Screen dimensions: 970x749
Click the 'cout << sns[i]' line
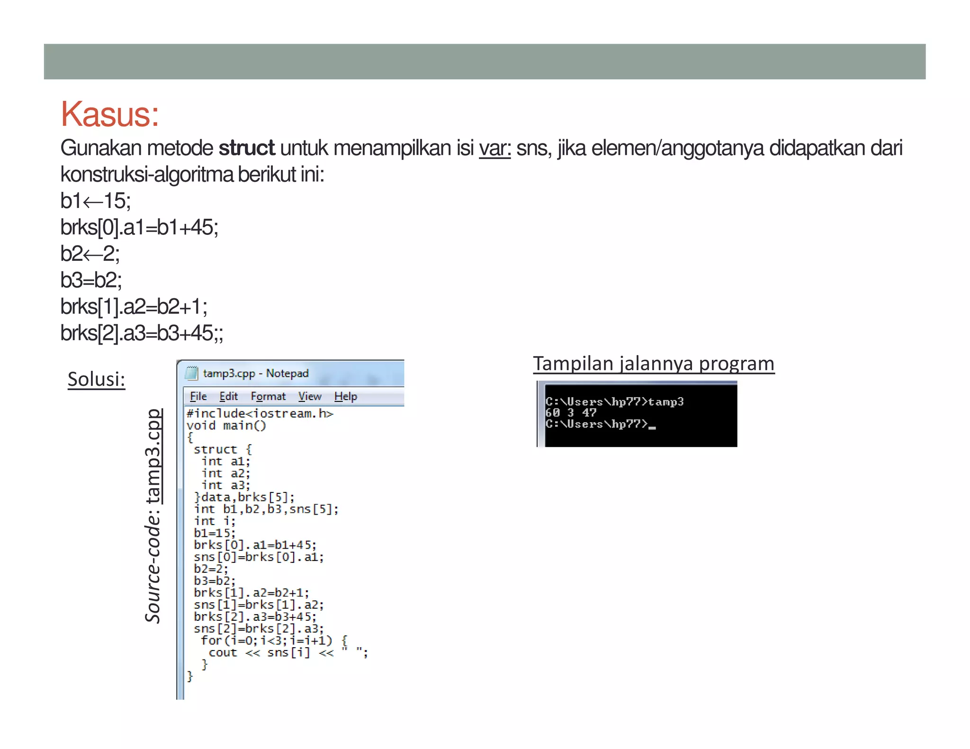click(288, 652)
